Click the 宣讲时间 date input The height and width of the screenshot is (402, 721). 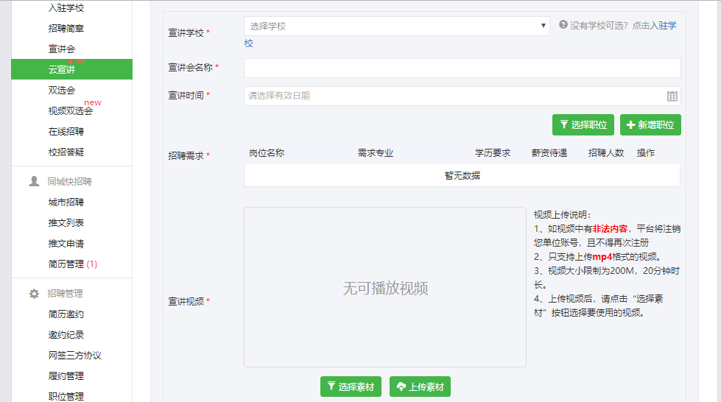point(453,96)
